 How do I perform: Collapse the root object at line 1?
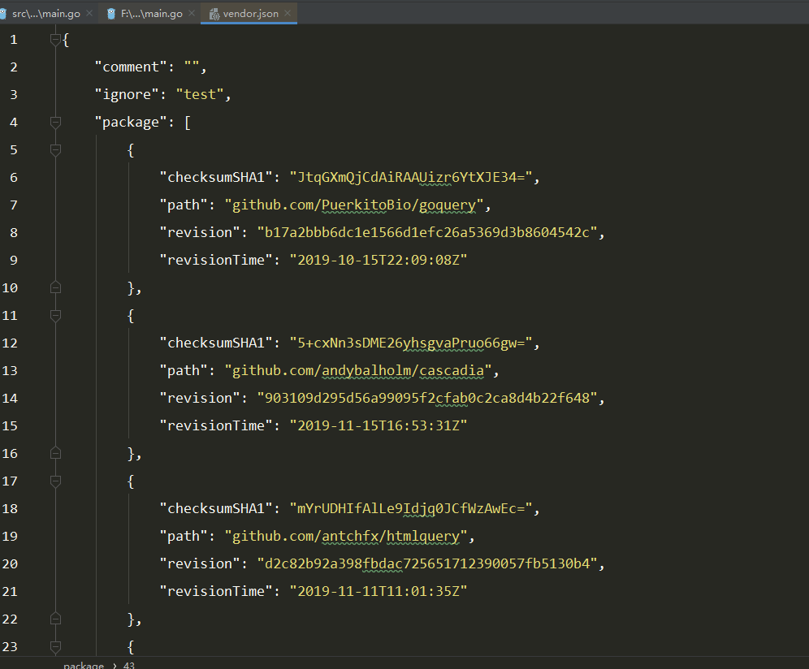click(55, 40)
